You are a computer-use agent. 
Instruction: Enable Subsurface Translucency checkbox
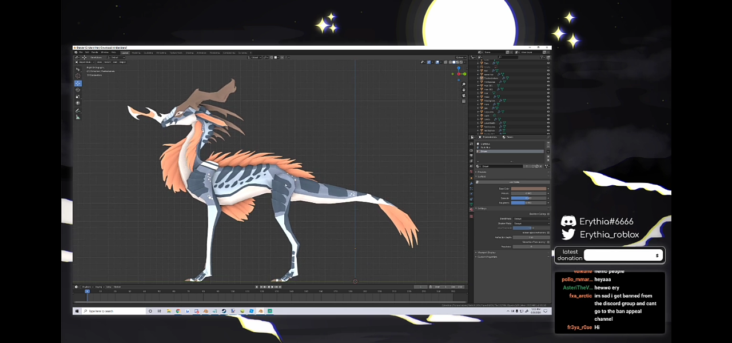pyautogui.click(x=548, y=242)
